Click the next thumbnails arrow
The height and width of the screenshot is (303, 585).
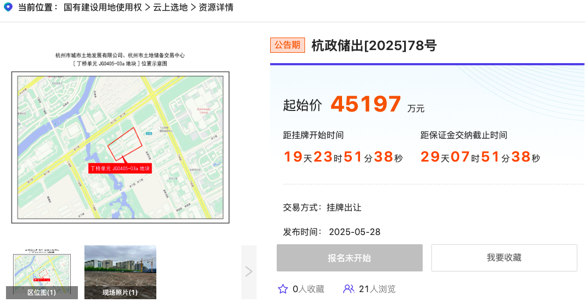click(249, 271)
